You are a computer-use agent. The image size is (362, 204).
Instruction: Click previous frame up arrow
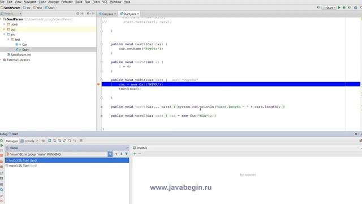[x=116, y=154]
